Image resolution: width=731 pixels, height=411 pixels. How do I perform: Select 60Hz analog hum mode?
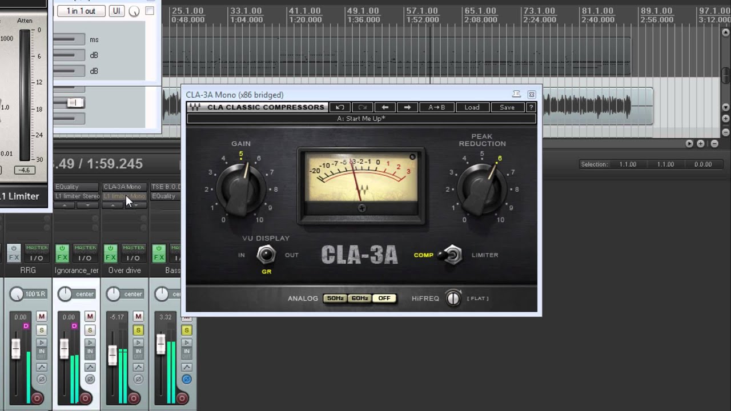(x=360, y=298)
